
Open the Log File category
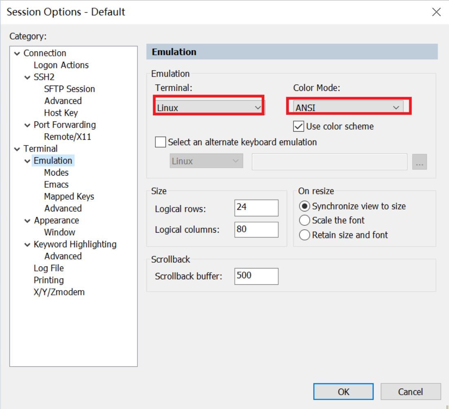pos(49,268)
